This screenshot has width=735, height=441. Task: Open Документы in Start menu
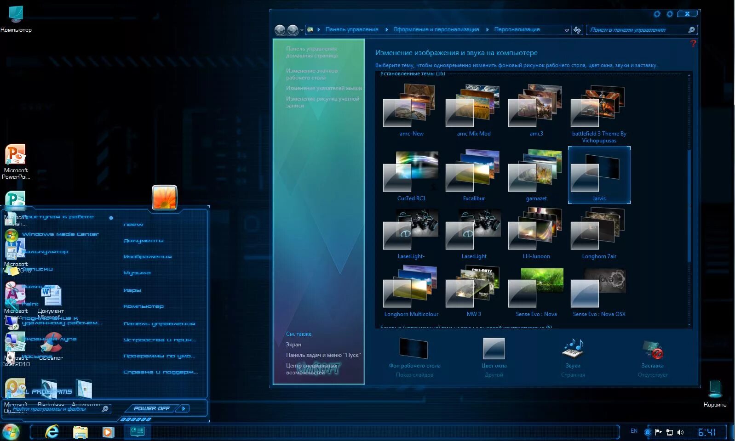[x=144, y=241]
